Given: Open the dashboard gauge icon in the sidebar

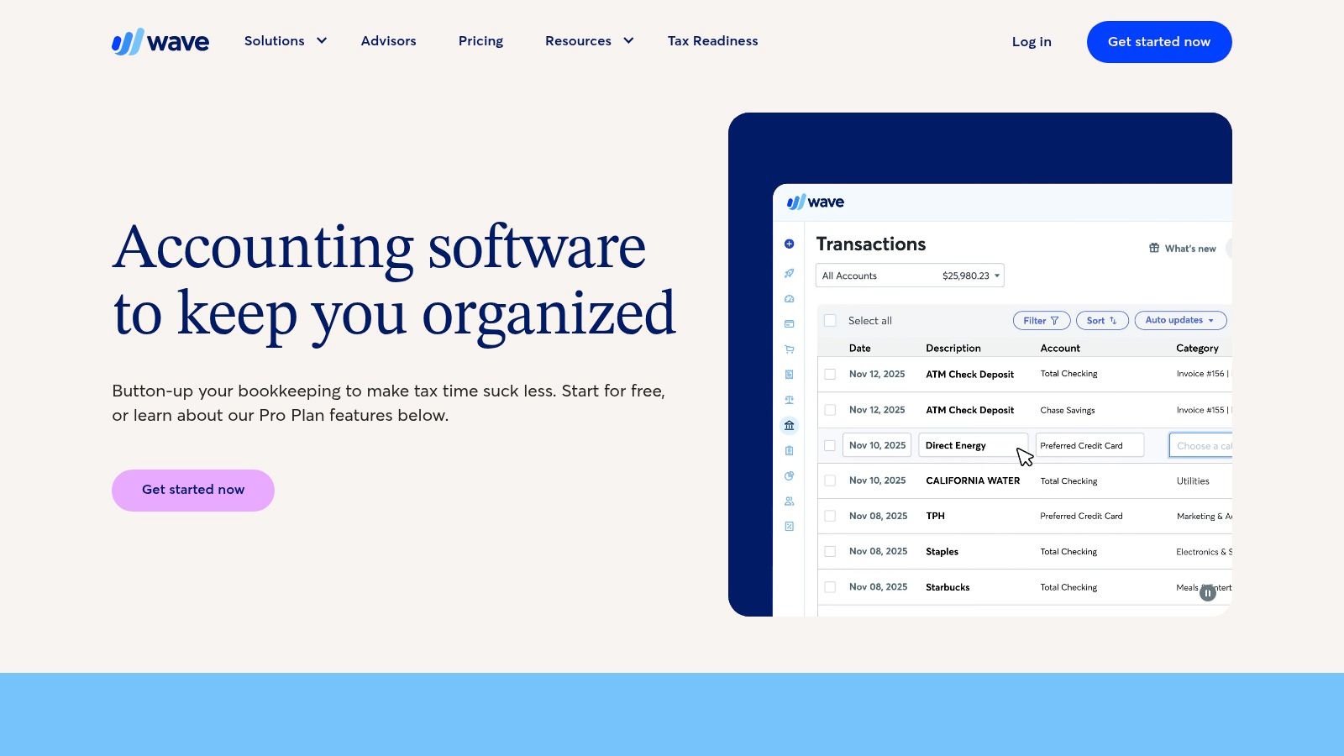Looking at the screenshot, I should point(789,299).
